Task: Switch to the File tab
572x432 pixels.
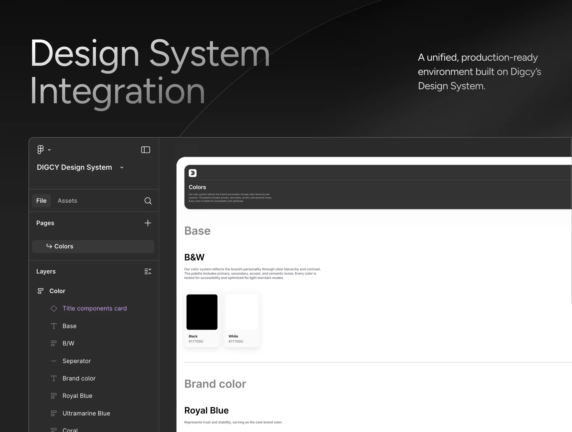Action: (x=41, y=201)
